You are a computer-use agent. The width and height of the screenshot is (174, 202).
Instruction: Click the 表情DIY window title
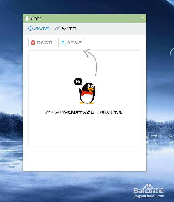coord(36,18)
